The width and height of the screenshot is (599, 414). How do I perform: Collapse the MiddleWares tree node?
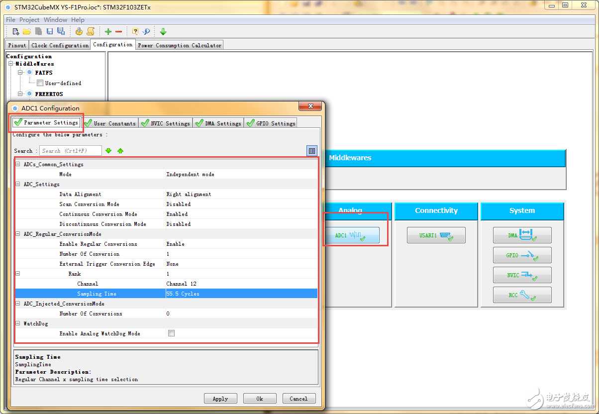click(x=11, y=64)
